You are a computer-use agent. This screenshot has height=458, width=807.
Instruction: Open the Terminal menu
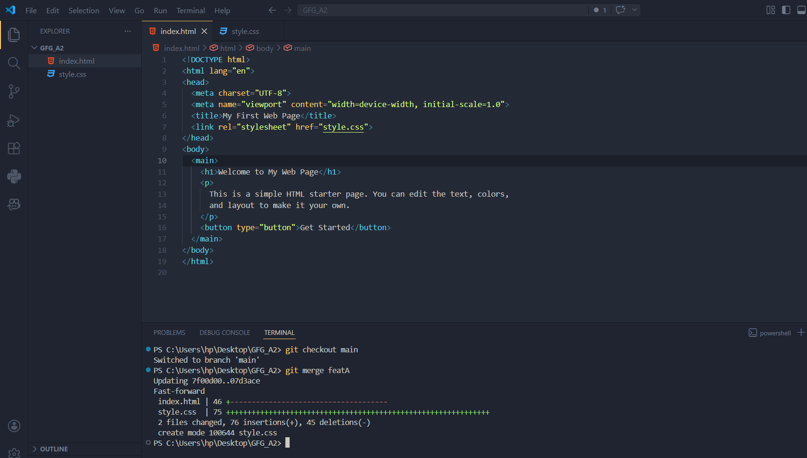tap(190, 10)
